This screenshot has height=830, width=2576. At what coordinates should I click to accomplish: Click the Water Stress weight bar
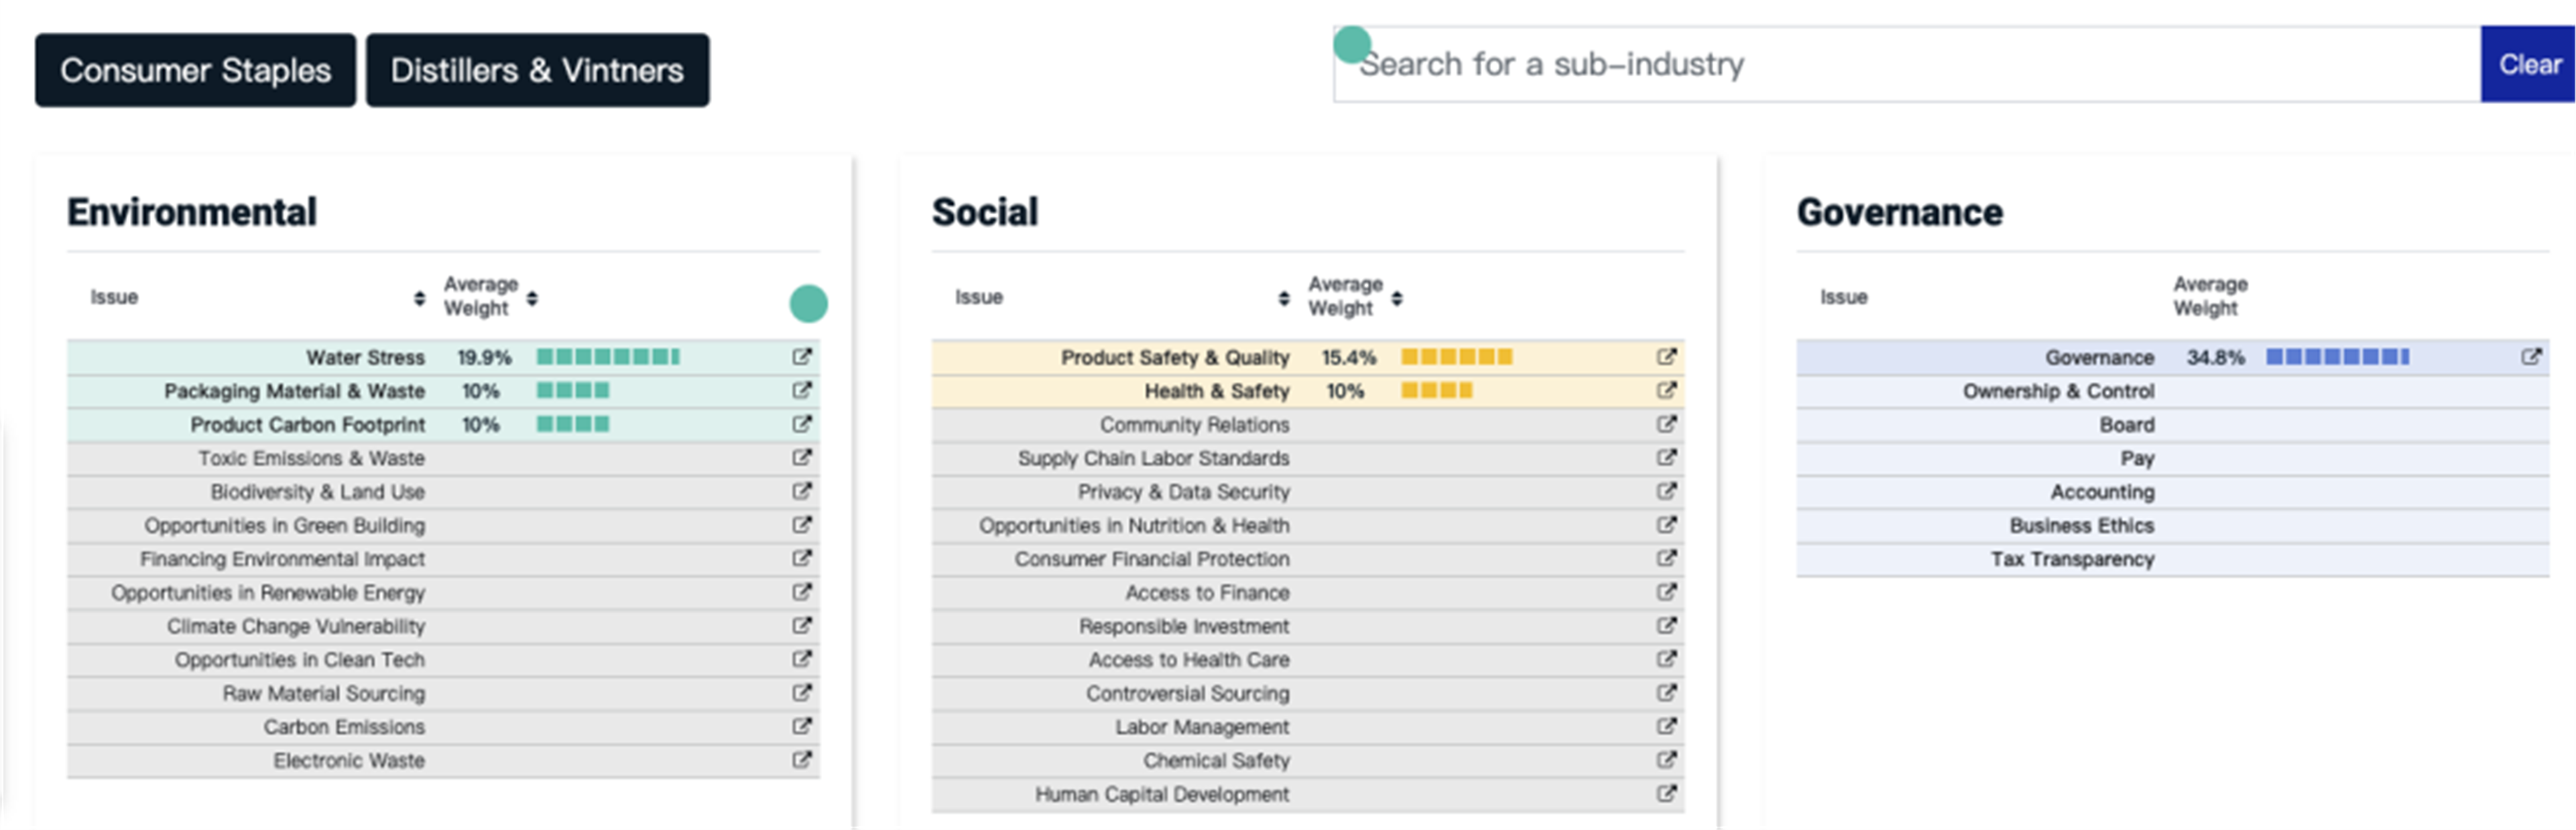tap(608, 357)
